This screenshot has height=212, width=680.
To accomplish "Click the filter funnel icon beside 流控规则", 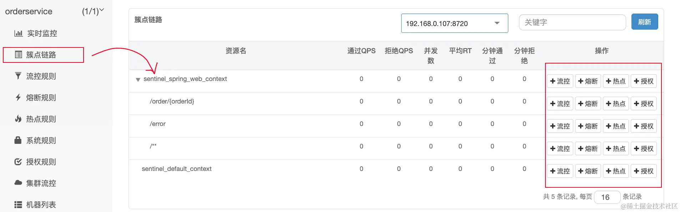I will point(18,76).
